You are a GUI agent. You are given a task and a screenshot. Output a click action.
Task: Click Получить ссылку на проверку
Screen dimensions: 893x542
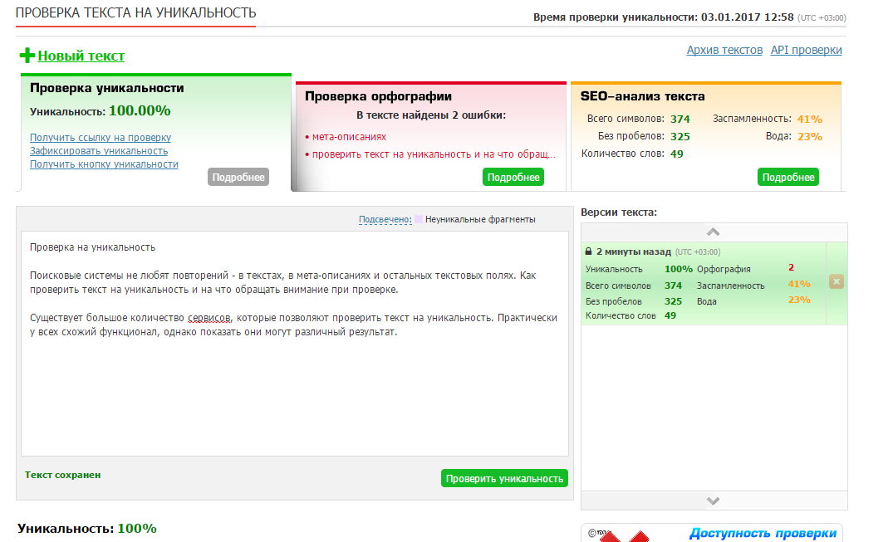(x=101, y=138)
